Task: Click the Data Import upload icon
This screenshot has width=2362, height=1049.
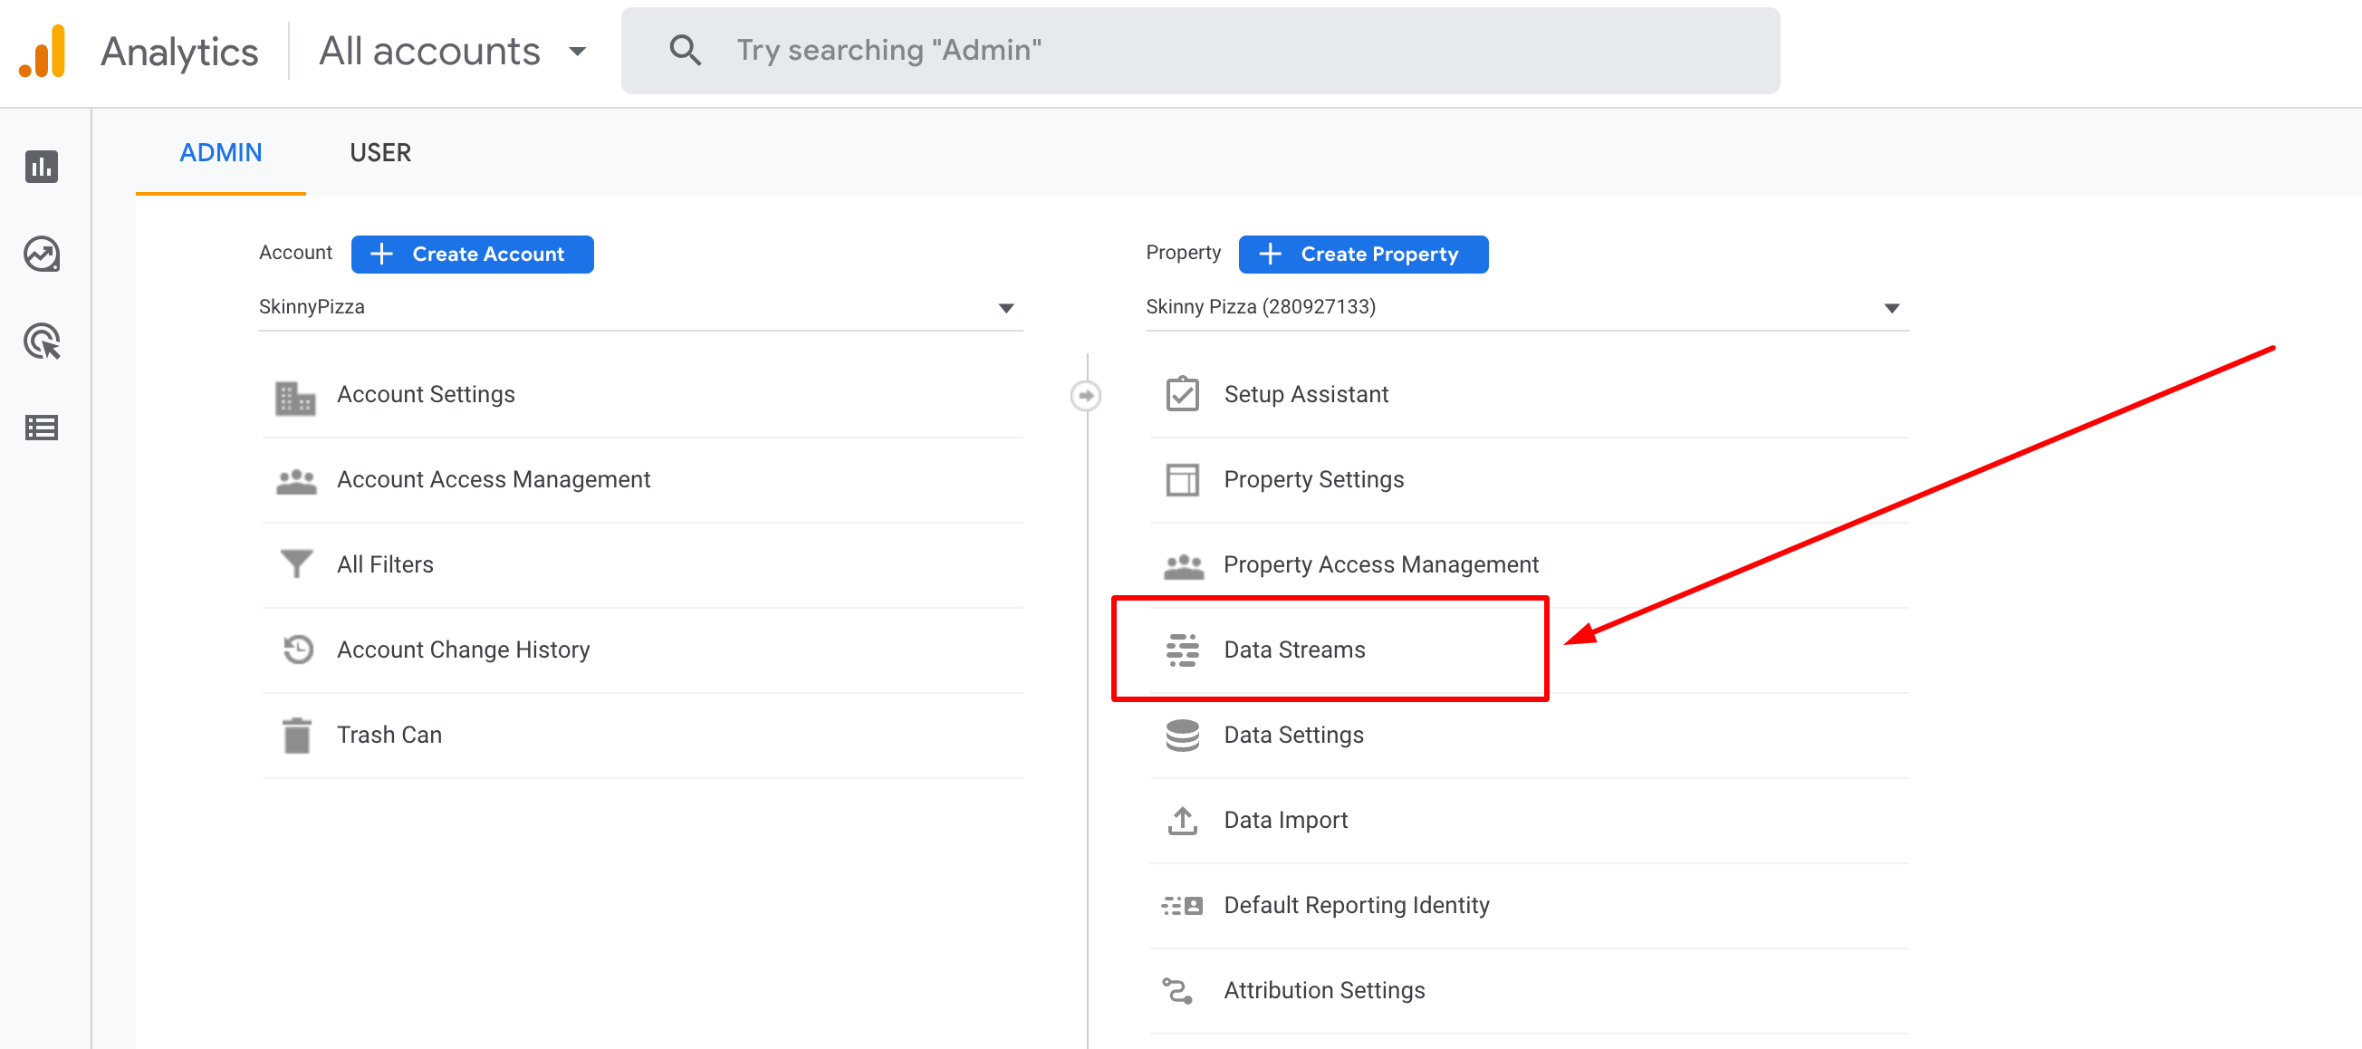Action: click(x=1182, y=821)
